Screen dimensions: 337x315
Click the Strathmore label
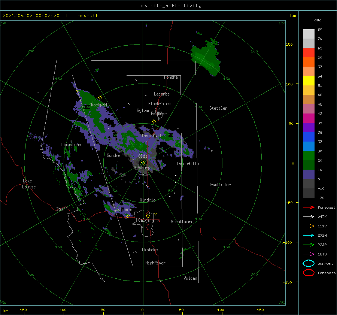(182, 222)
